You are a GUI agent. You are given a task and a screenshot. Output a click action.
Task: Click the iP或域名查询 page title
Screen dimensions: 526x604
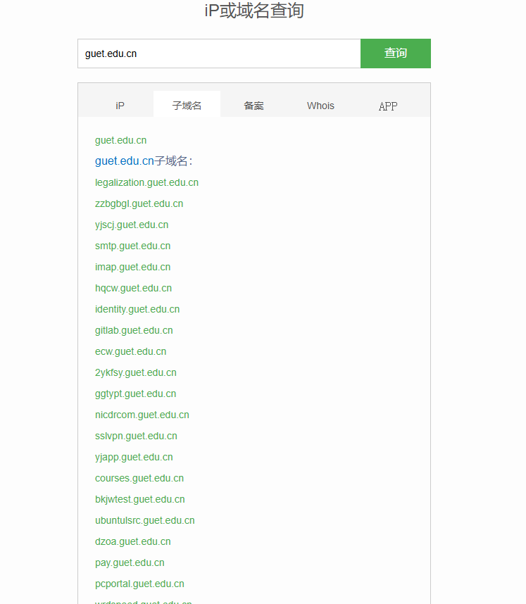[254, 11]
